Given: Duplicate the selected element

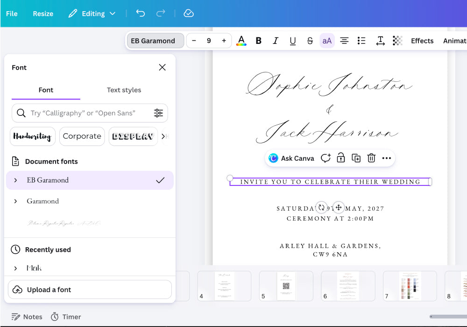Looking at the screenshot, I should [356, 158].
